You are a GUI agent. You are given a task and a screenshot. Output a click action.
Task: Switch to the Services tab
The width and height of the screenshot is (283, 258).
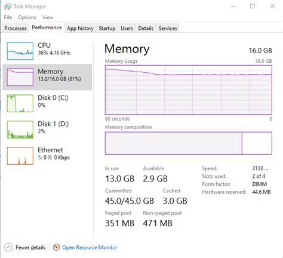[x=168, y=28]
